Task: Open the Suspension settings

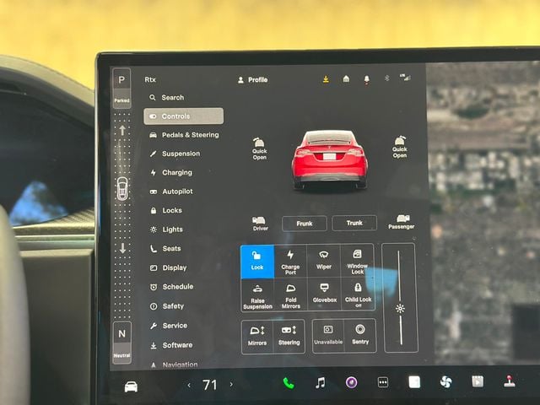Action: 175,154
